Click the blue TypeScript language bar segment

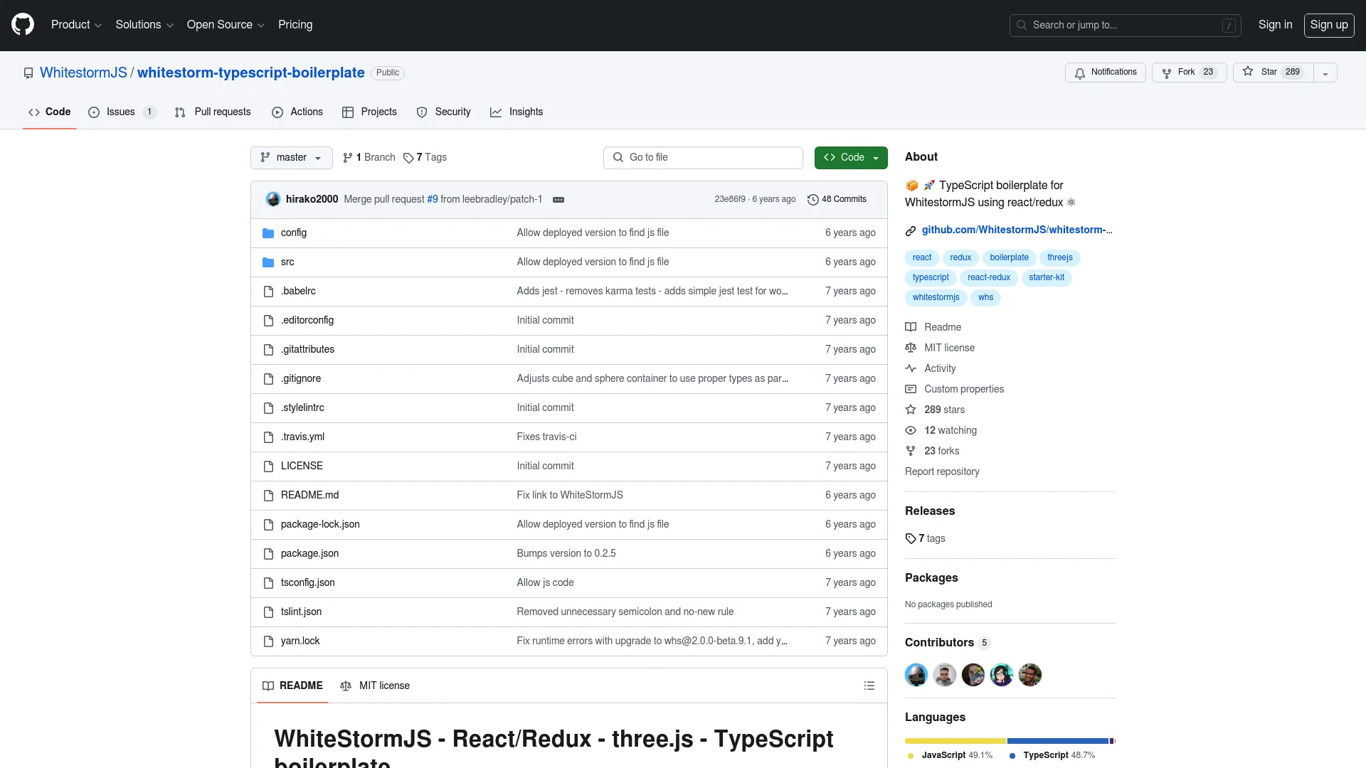pos(1058,741)
